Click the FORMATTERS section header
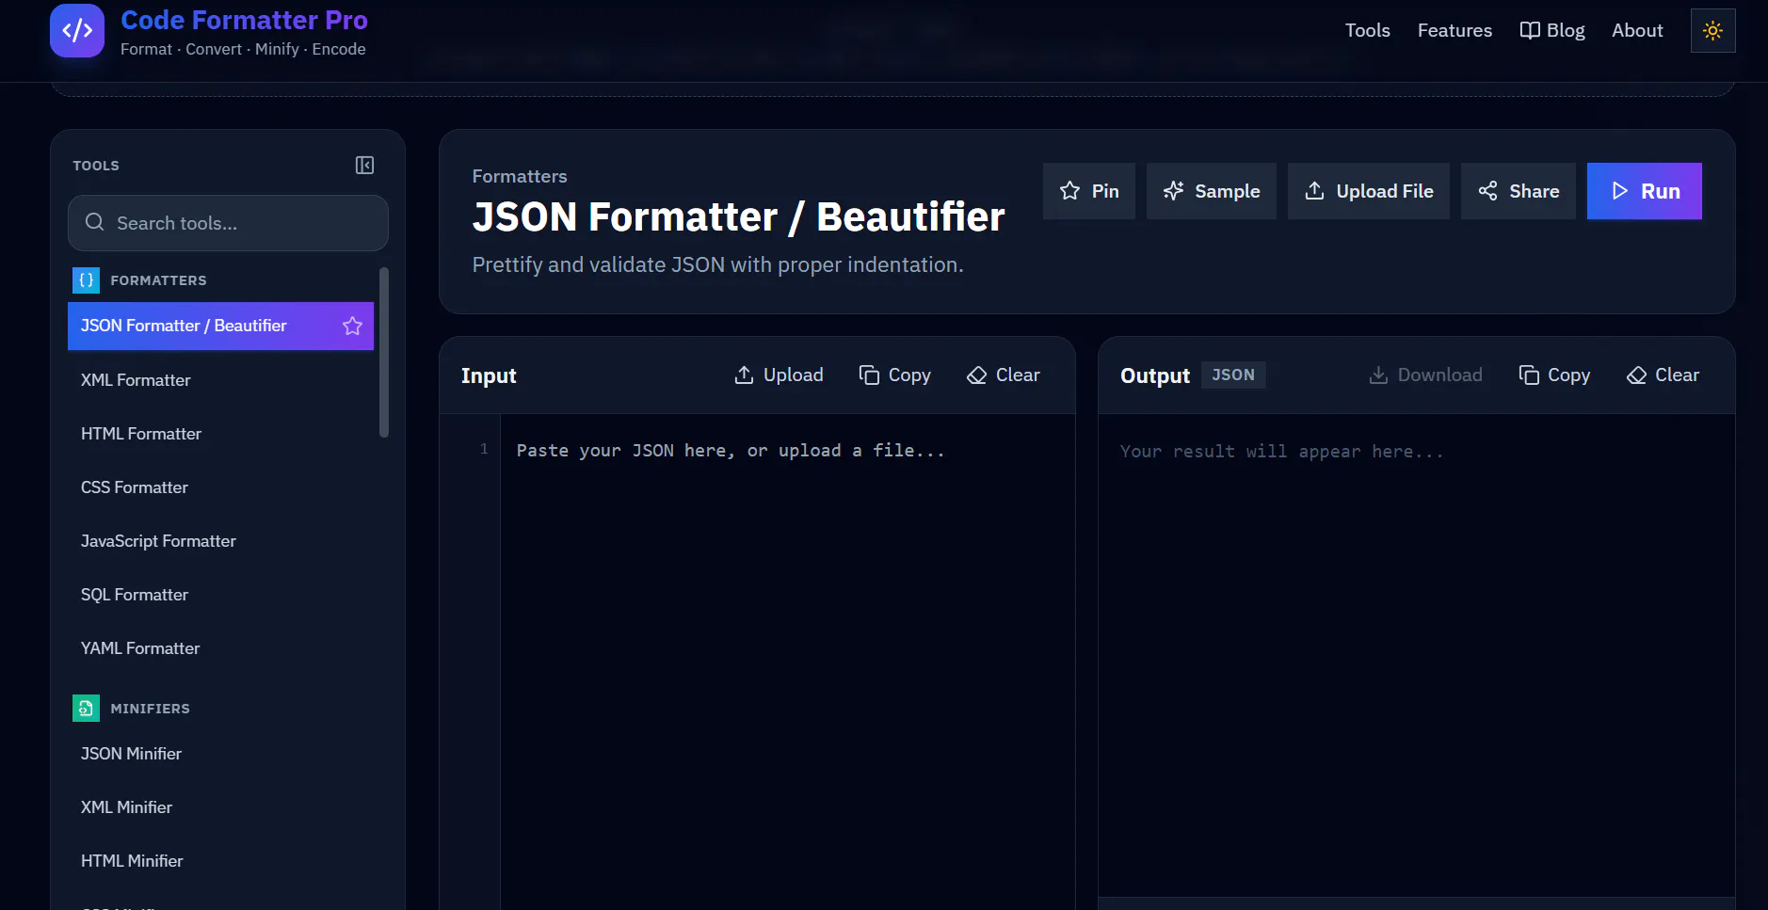The width and height of the screenshot is (1768, 910). [158, 280]
